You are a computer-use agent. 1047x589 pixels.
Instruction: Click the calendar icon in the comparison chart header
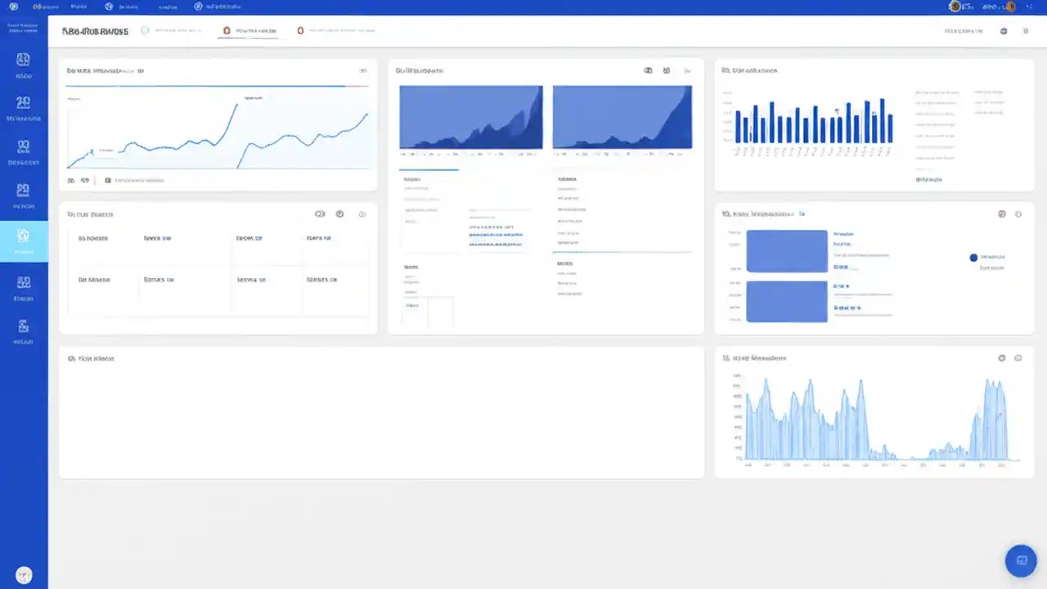point(647,70)
